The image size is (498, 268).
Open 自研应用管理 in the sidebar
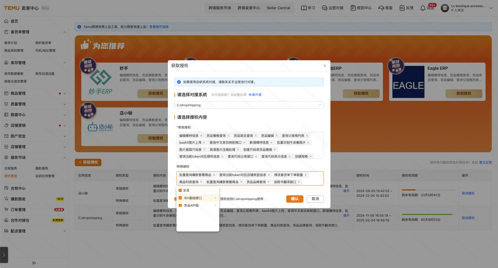tap(45, 176)
